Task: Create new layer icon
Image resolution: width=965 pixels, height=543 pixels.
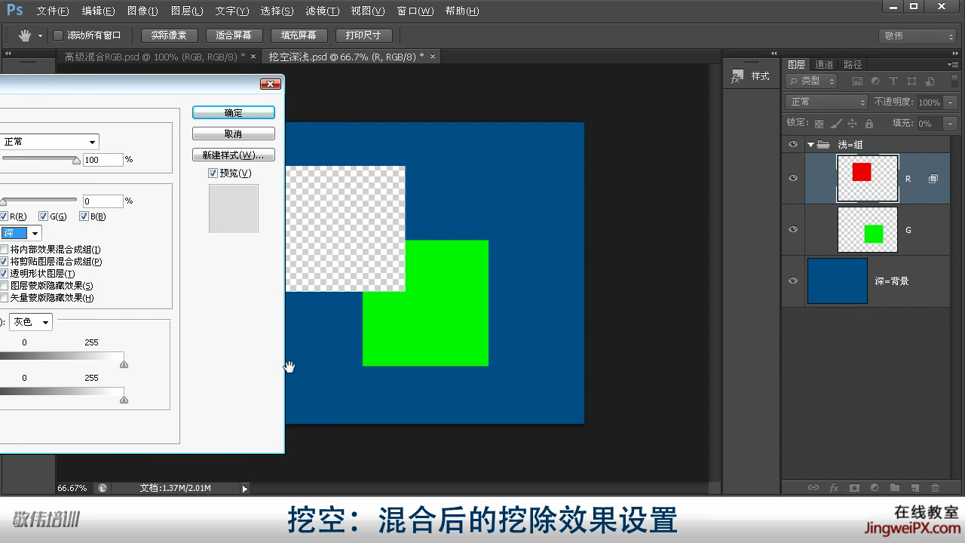Action: pyautogui.click(x=915, y=488)
